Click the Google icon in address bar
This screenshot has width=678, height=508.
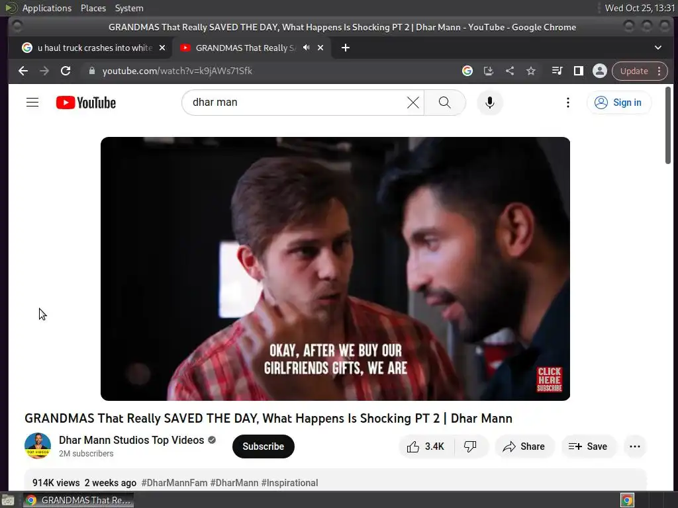467,71
